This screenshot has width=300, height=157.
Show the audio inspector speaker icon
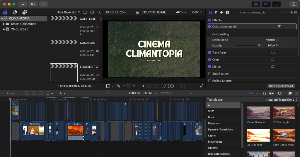221,12
